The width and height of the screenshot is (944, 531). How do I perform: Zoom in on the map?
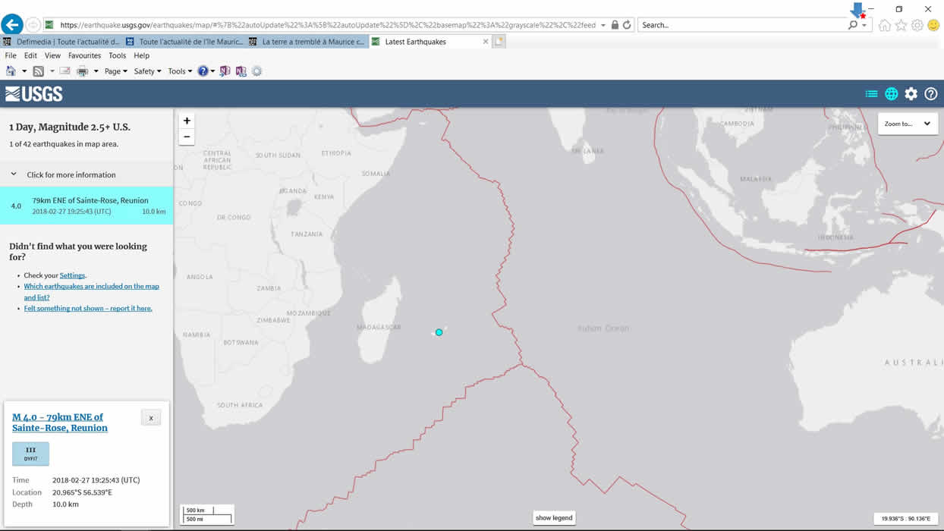tap(187, 121)
